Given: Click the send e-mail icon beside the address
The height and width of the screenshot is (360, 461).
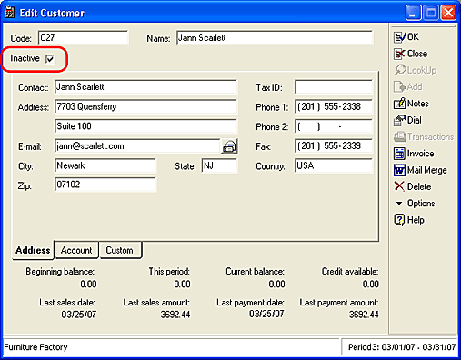Looking at the screenshot, I should 229,146.
